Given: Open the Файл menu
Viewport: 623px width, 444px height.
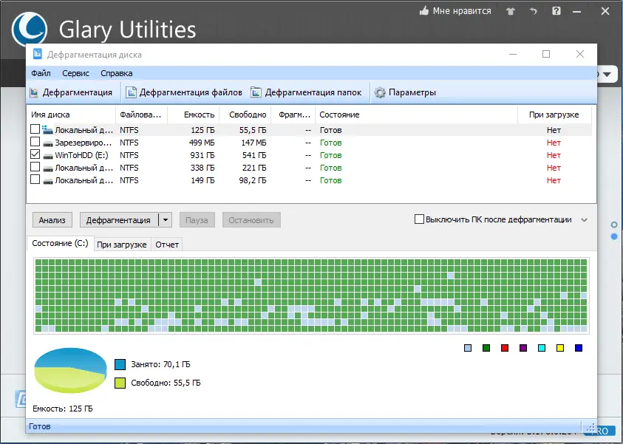Looking at the screenshot, I should 41,73.
